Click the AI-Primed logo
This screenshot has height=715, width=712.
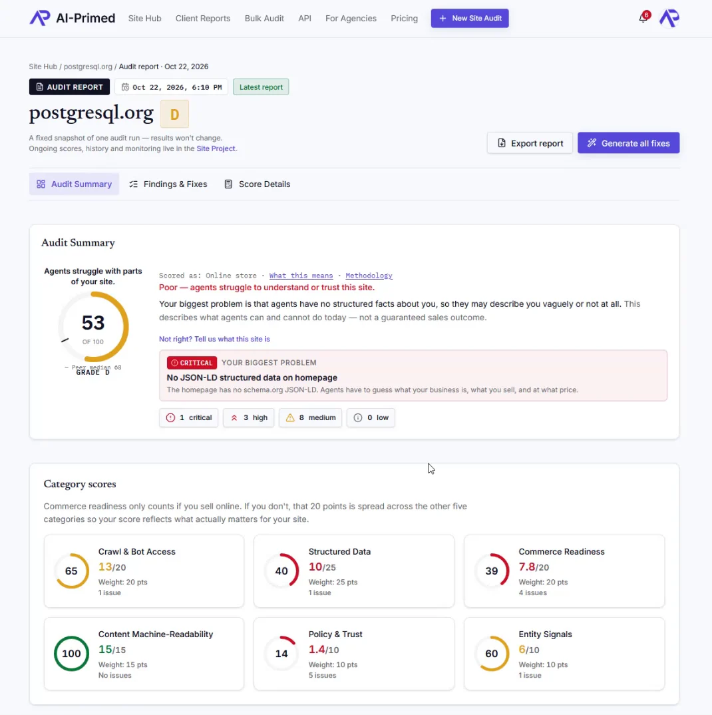click(x=72, y=18)
